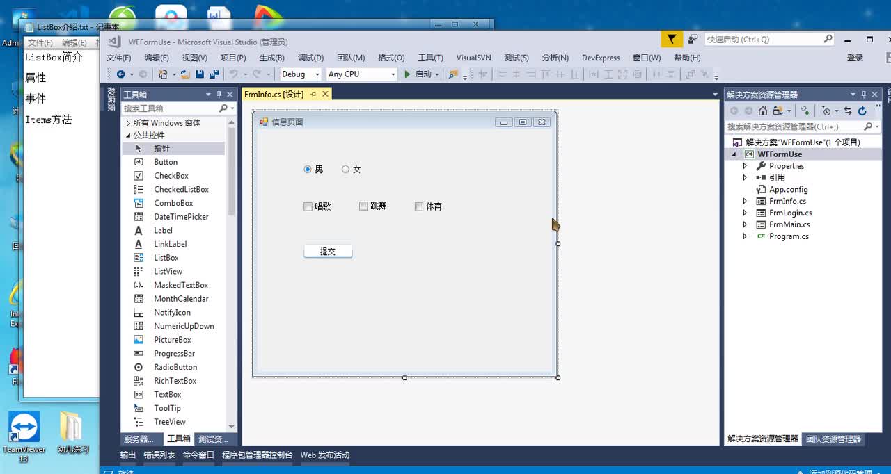Click the notifications flag icon

click(x=671, y=40)
